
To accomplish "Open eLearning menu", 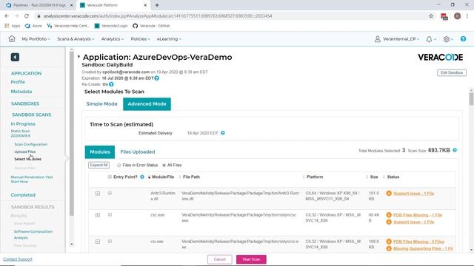I will click(x=169, y=39).
